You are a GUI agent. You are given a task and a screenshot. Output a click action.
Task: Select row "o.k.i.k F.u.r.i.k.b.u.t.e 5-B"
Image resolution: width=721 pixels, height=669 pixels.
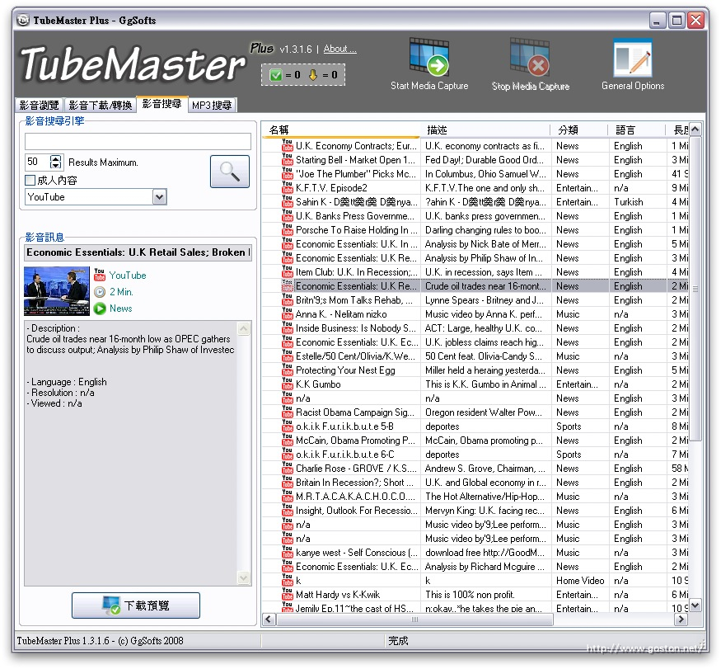click(475, 426)
